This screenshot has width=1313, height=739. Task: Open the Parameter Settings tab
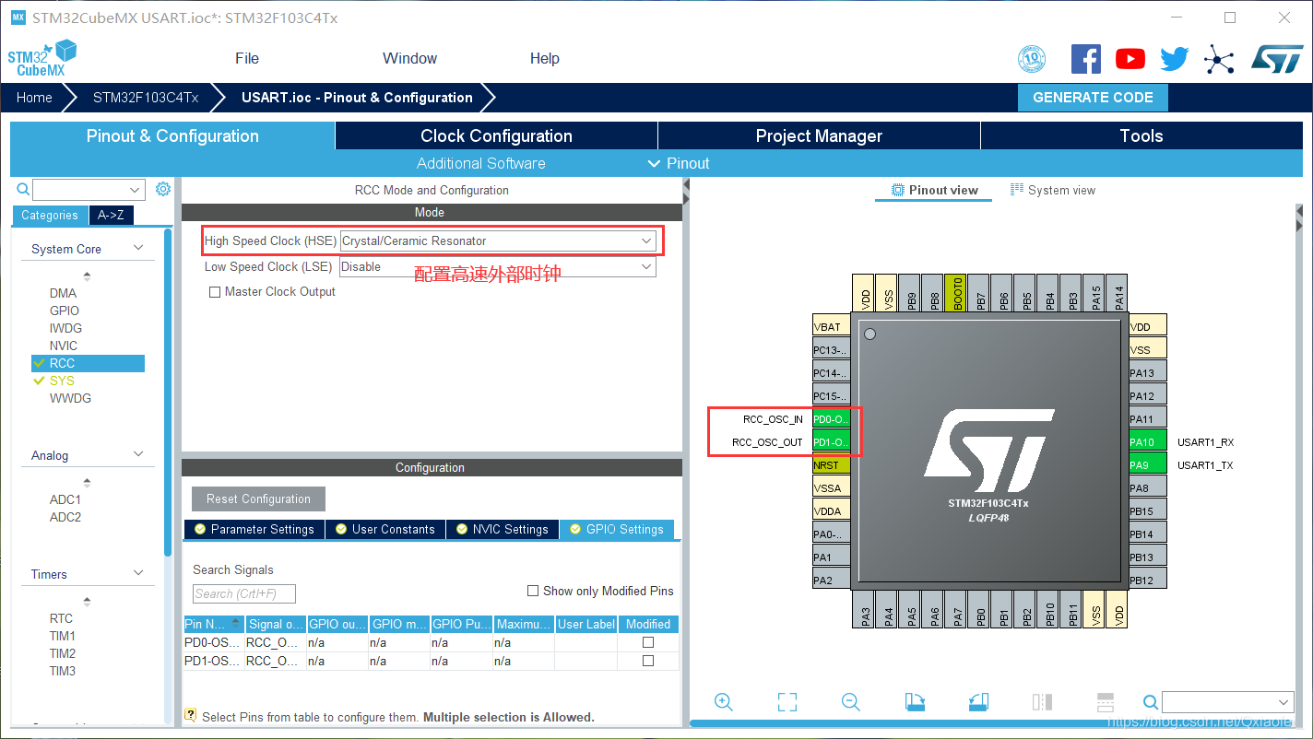click(x=254, y=529)
